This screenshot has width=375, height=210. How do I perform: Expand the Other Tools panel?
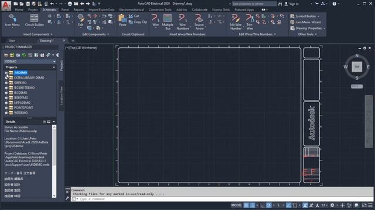click(x=307, y=34)
